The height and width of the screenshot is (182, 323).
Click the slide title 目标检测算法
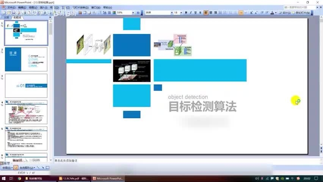202,107
